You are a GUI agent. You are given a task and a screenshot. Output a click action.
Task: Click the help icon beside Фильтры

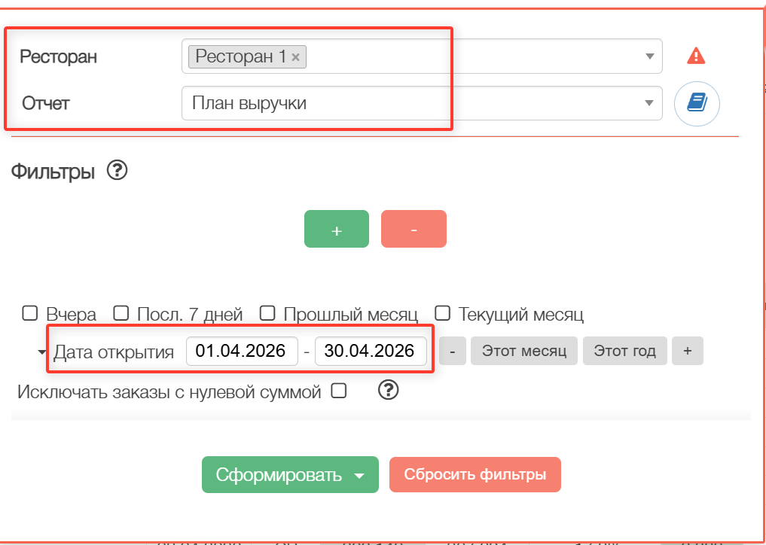(x=117, y=171)
